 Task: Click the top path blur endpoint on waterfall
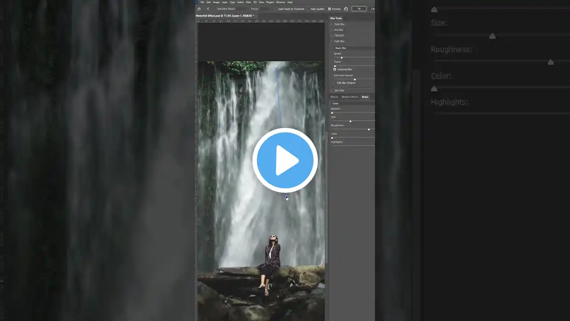(x=276, y=66)
